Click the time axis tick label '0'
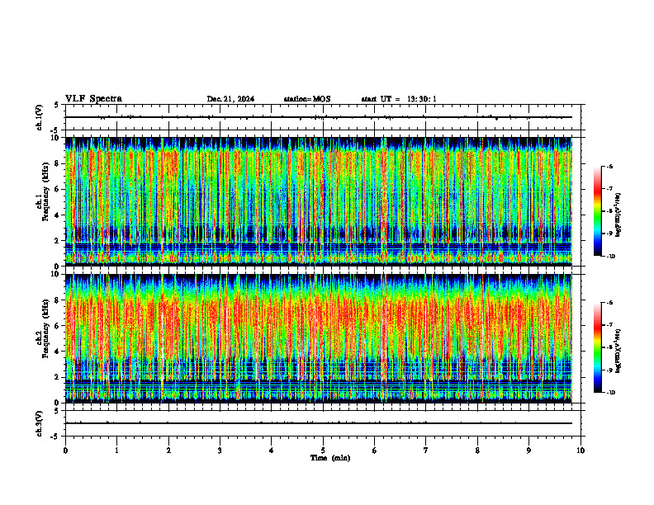Viewport: 654px width, 505px height. pos(65,451)
